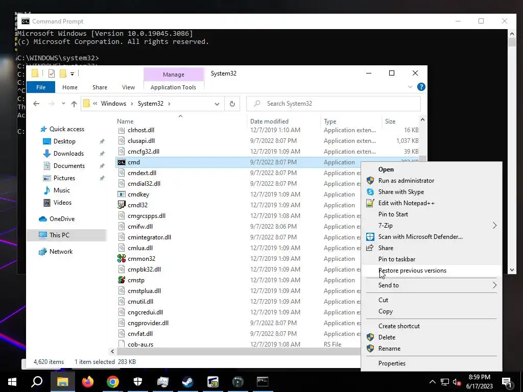Viewport: 523px width, 392px height.
Task: Open the Customize Quick Access Toolbar dropdown
Action: coord(72,73)
